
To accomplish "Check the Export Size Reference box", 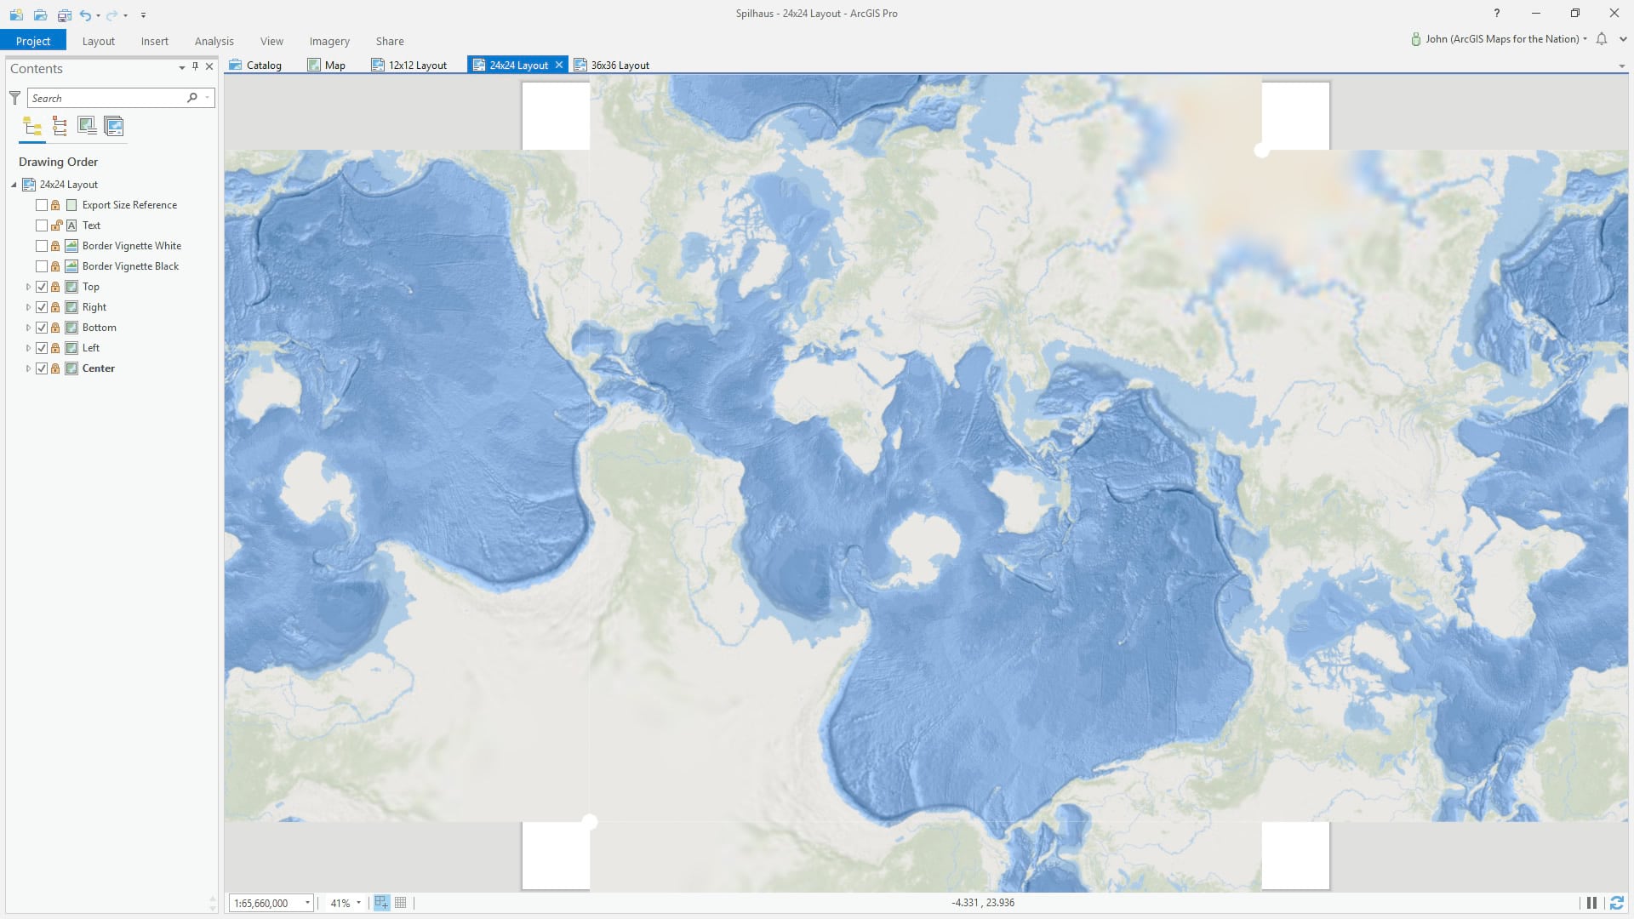I will 42,205.
